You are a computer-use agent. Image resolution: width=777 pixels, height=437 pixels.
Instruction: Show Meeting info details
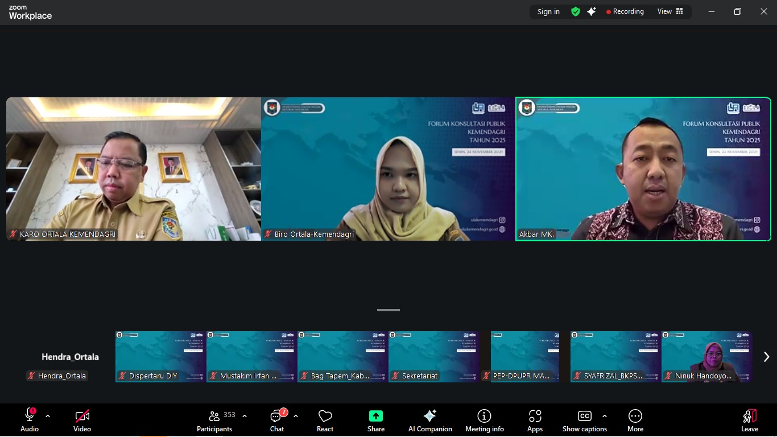click(485, 420)
